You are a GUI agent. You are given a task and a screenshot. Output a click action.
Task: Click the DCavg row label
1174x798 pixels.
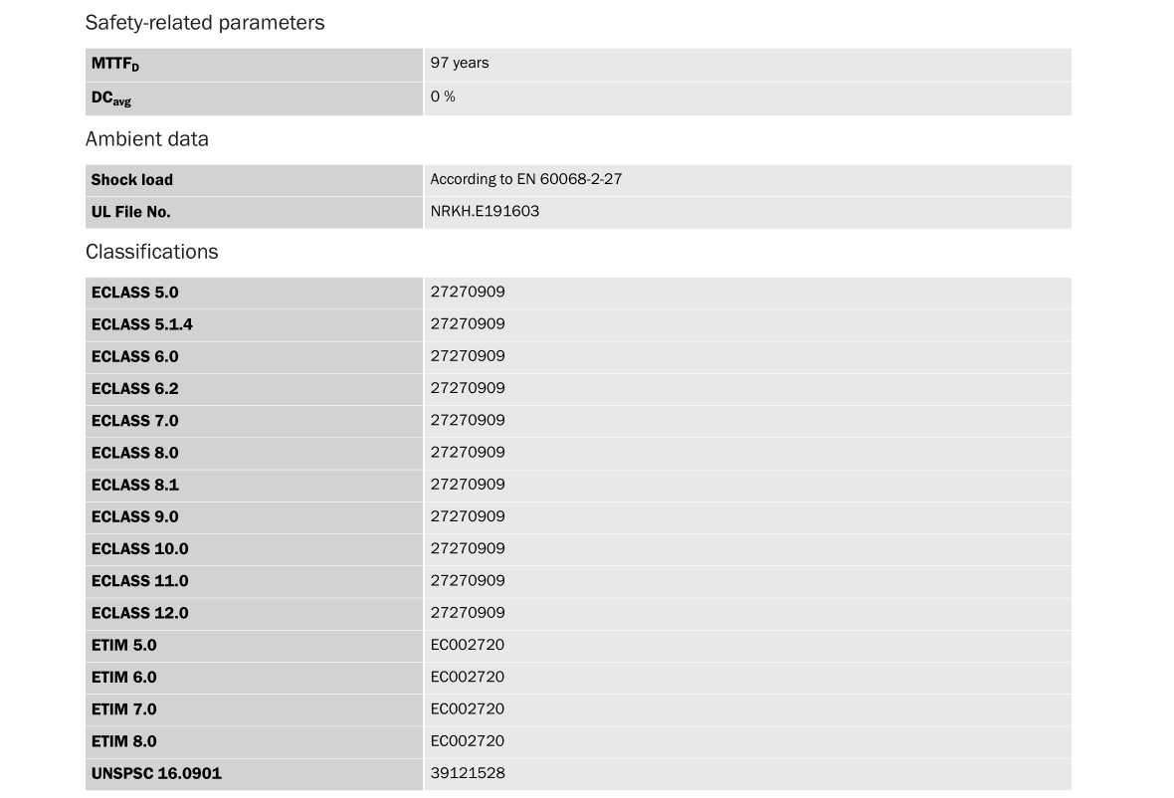[111, 98]
